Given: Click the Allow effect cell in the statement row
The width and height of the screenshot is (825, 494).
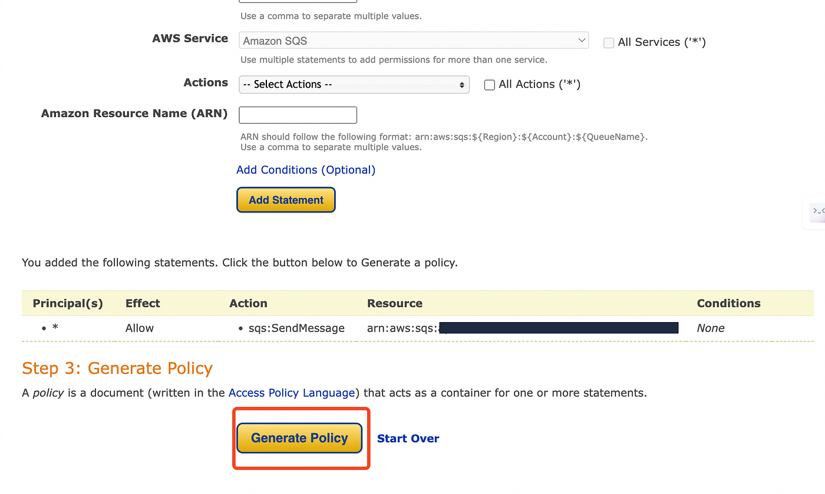Looking at the screenshot, I should point(140,328).
